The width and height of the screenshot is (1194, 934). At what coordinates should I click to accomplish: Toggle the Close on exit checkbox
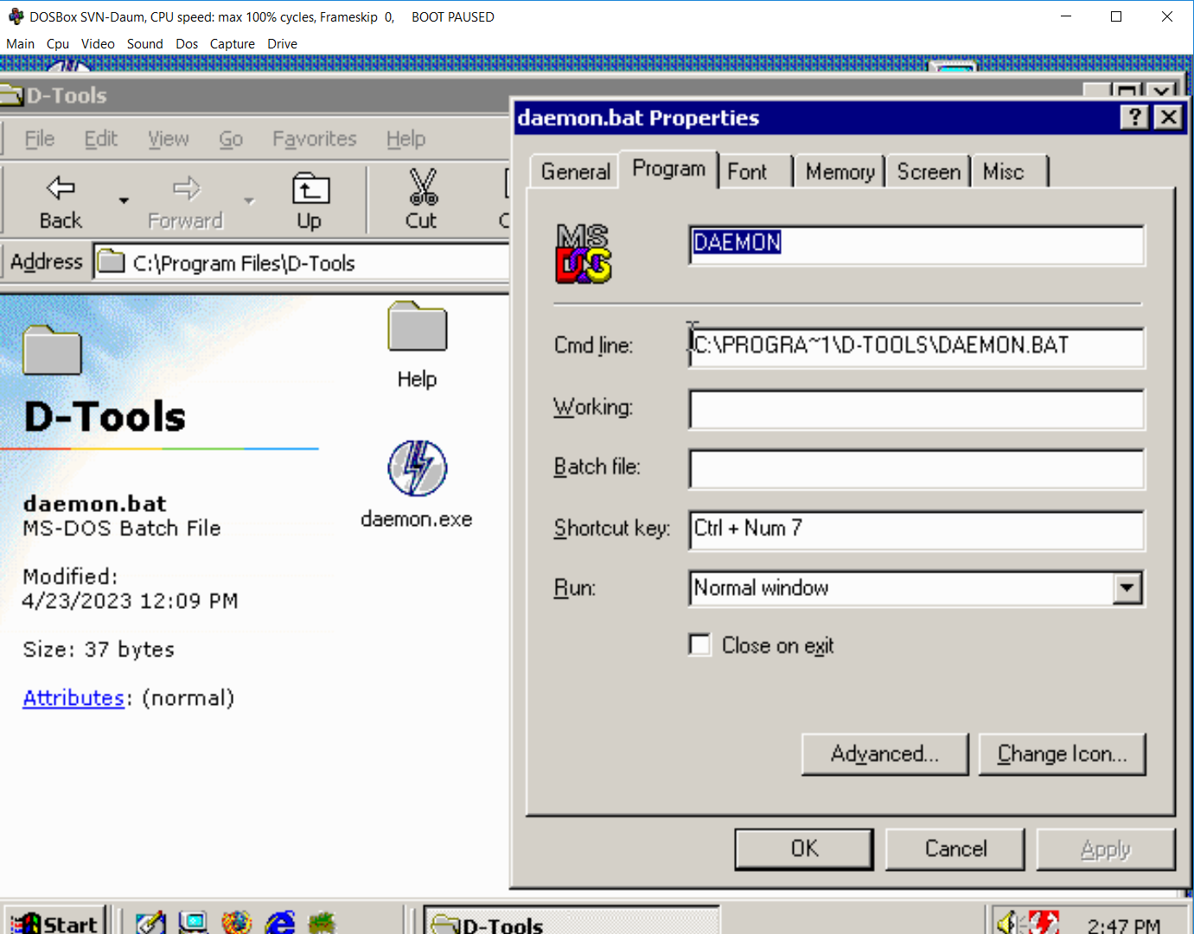coord(699,645)
